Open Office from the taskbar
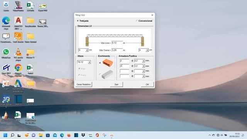 (97, 135)
